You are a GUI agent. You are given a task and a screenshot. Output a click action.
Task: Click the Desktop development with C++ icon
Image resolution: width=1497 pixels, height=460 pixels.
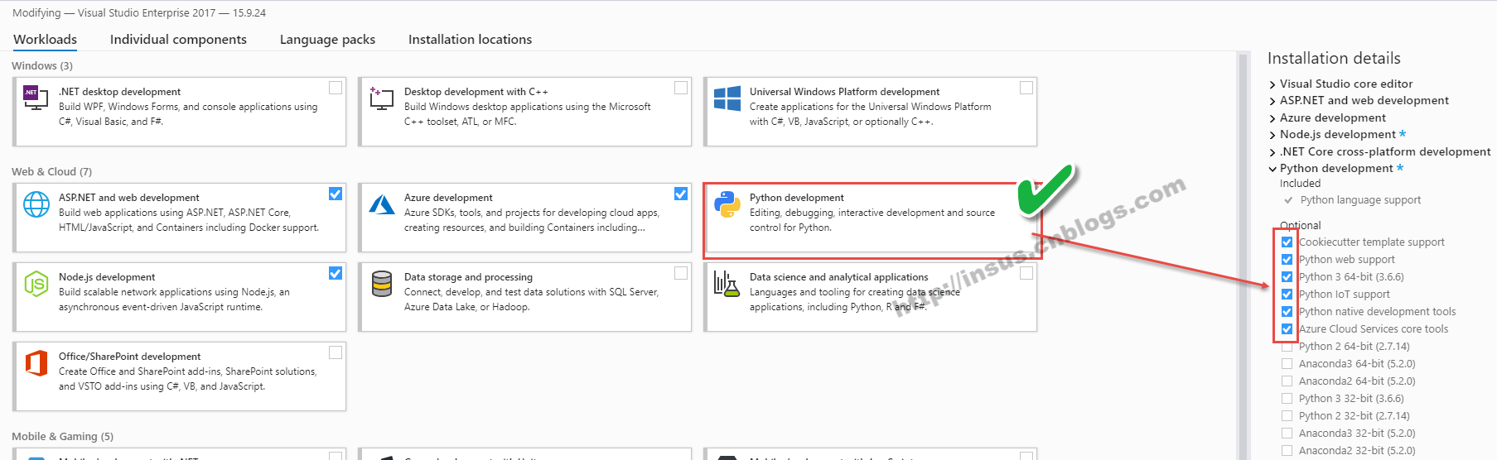tap(381, 98)
